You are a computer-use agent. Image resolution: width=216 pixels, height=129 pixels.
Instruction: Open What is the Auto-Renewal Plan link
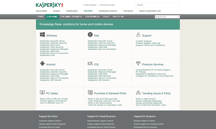103,99
